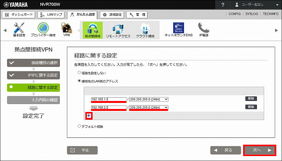Delete the 192.168.1.0 route row
This screenshot has width=282, height=161.
[x=251, y=99]
